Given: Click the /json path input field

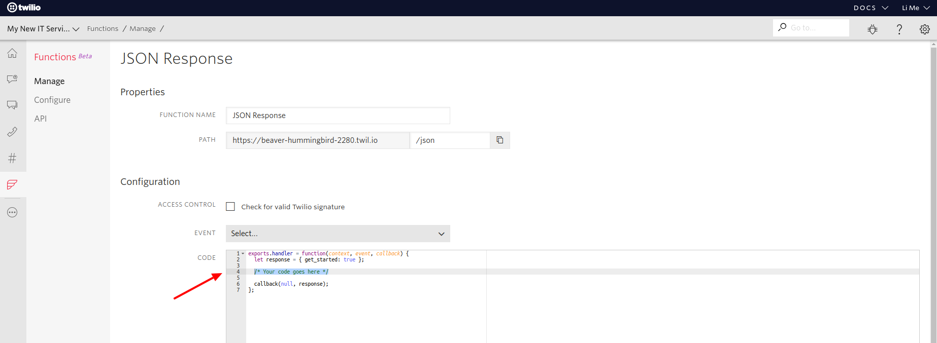Looking at the screenshot, I should (450, 140).
